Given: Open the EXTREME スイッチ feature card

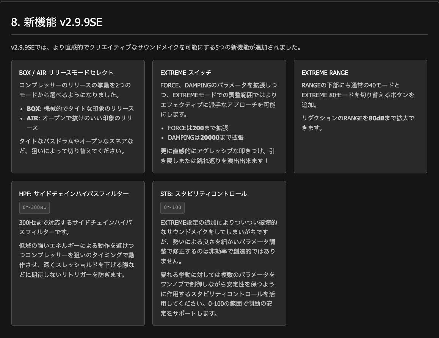Looking at the screenshot, I should coord(186,73).
